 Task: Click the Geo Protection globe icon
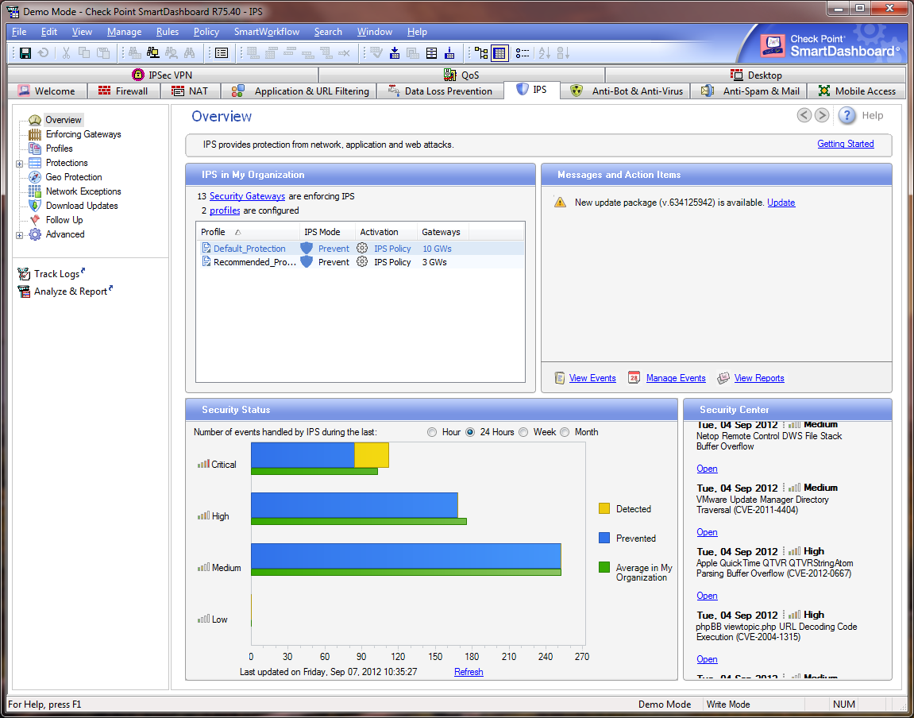coord(36,177)
